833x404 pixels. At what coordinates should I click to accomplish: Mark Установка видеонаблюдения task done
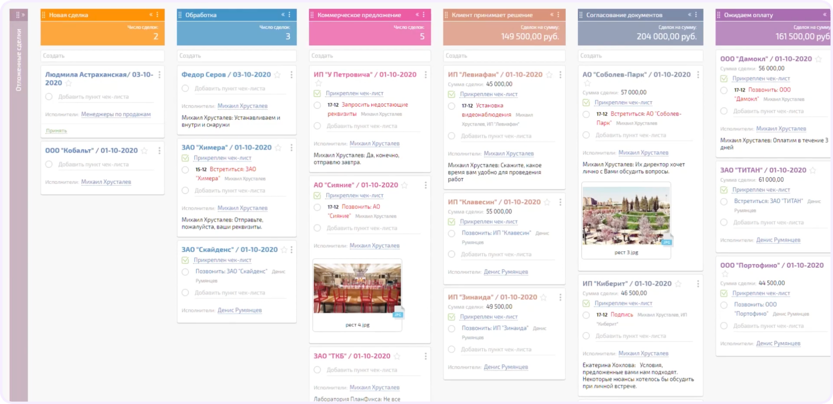pos(451,106)
